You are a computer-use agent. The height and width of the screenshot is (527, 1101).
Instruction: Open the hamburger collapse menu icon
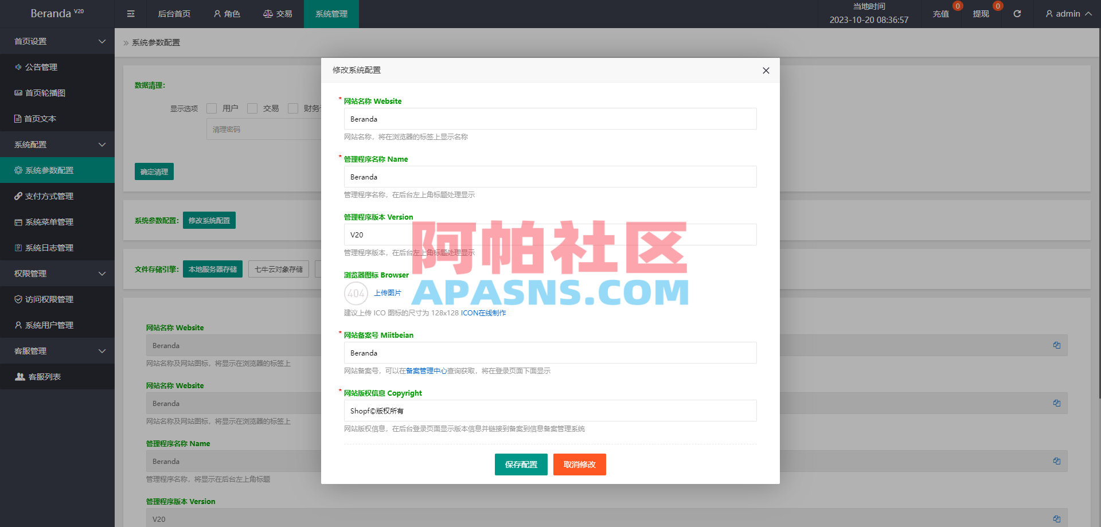point(130,13)
